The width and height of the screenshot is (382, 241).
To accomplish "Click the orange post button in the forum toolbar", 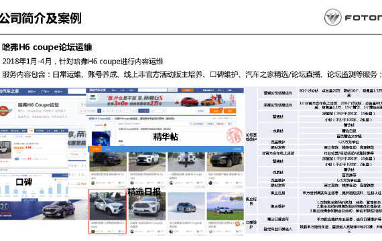I will pos(216,110).
